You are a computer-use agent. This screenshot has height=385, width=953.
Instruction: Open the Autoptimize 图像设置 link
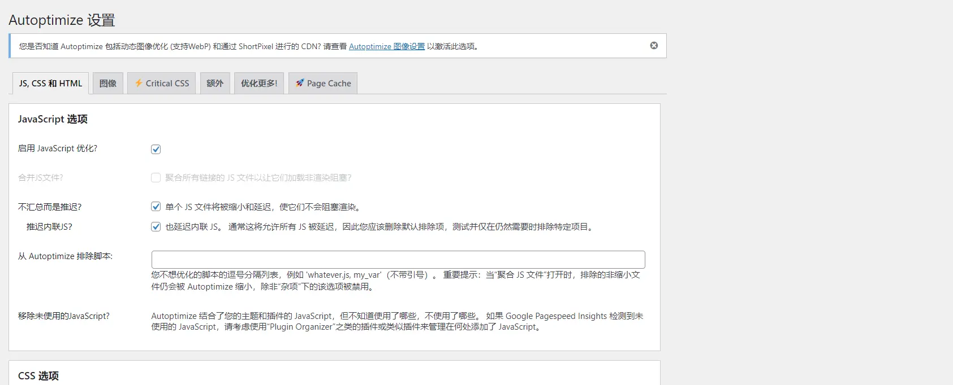click(387, 46)
